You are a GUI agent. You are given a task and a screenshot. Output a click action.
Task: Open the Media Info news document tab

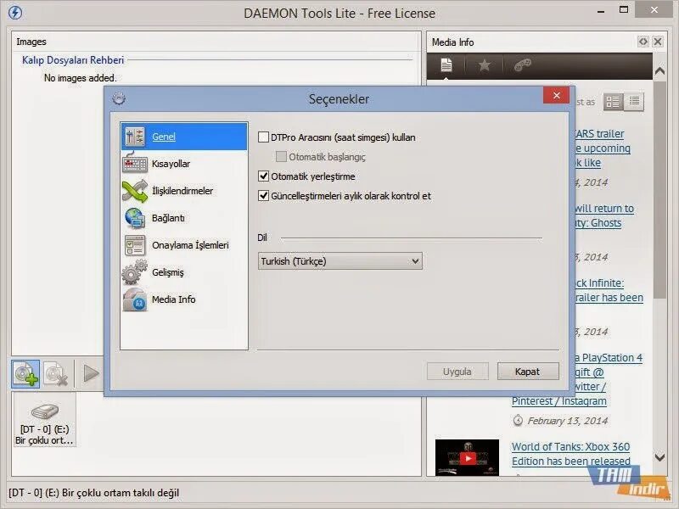[446, 65]
